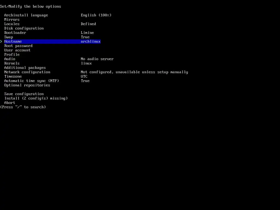Screen dimensions: 280x210
Task: Open the Profile menu entry
Action: [x=12, y=54]
